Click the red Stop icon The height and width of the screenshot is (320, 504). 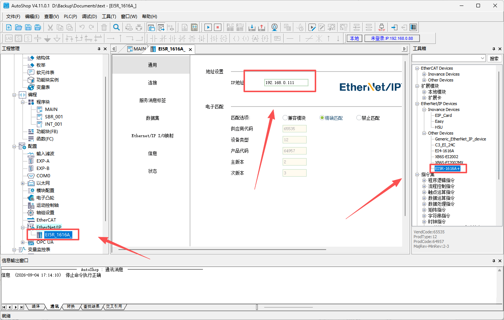coord(218,27)
